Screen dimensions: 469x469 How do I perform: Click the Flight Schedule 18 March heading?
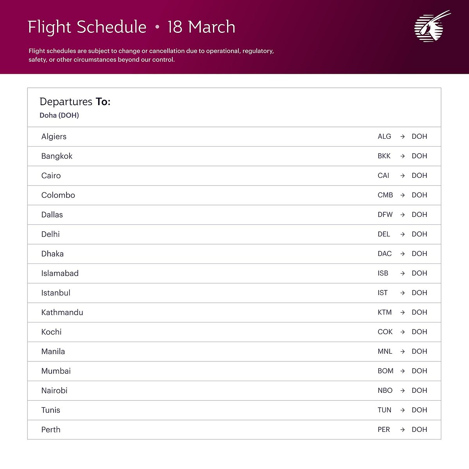tap(131, 27)
